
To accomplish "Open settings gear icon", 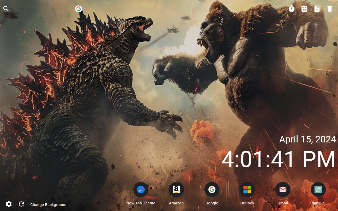I will pos(9,204).
